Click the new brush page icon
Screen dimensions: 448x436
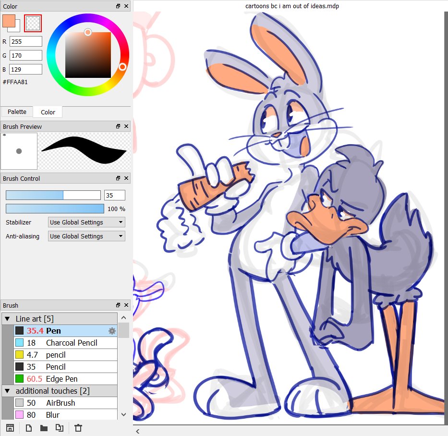coord(29,428)
